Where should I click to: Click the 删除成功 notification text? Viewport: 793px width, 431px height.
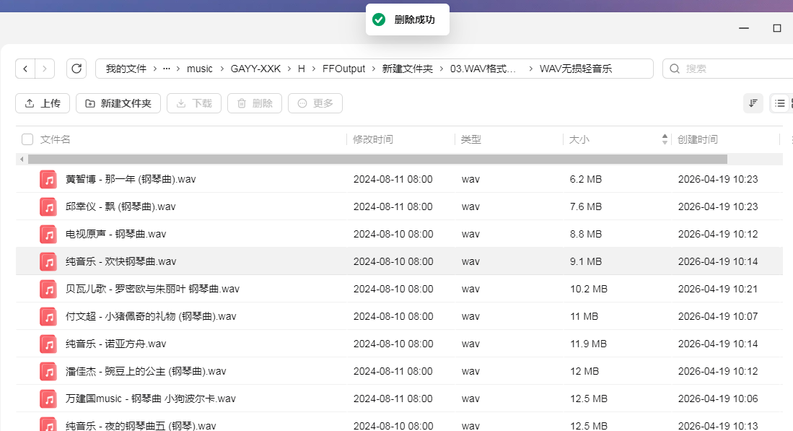click(415, 19)
